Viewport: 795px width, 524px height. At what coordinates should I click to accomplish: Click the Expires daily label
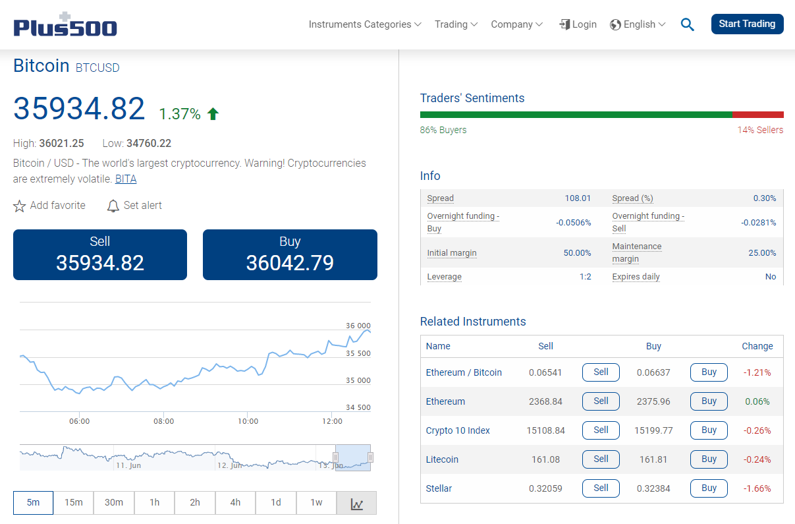[x=636, y=277]
